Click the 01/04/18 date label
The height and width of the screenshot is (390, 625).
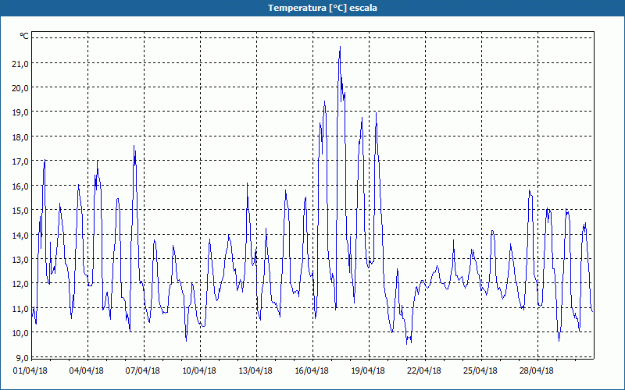tap(30, 371)
